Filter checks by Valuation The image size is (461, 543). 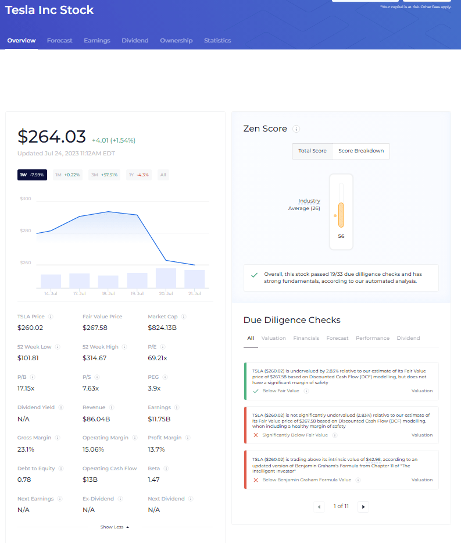pyautogui.click(x=274, y=338)
